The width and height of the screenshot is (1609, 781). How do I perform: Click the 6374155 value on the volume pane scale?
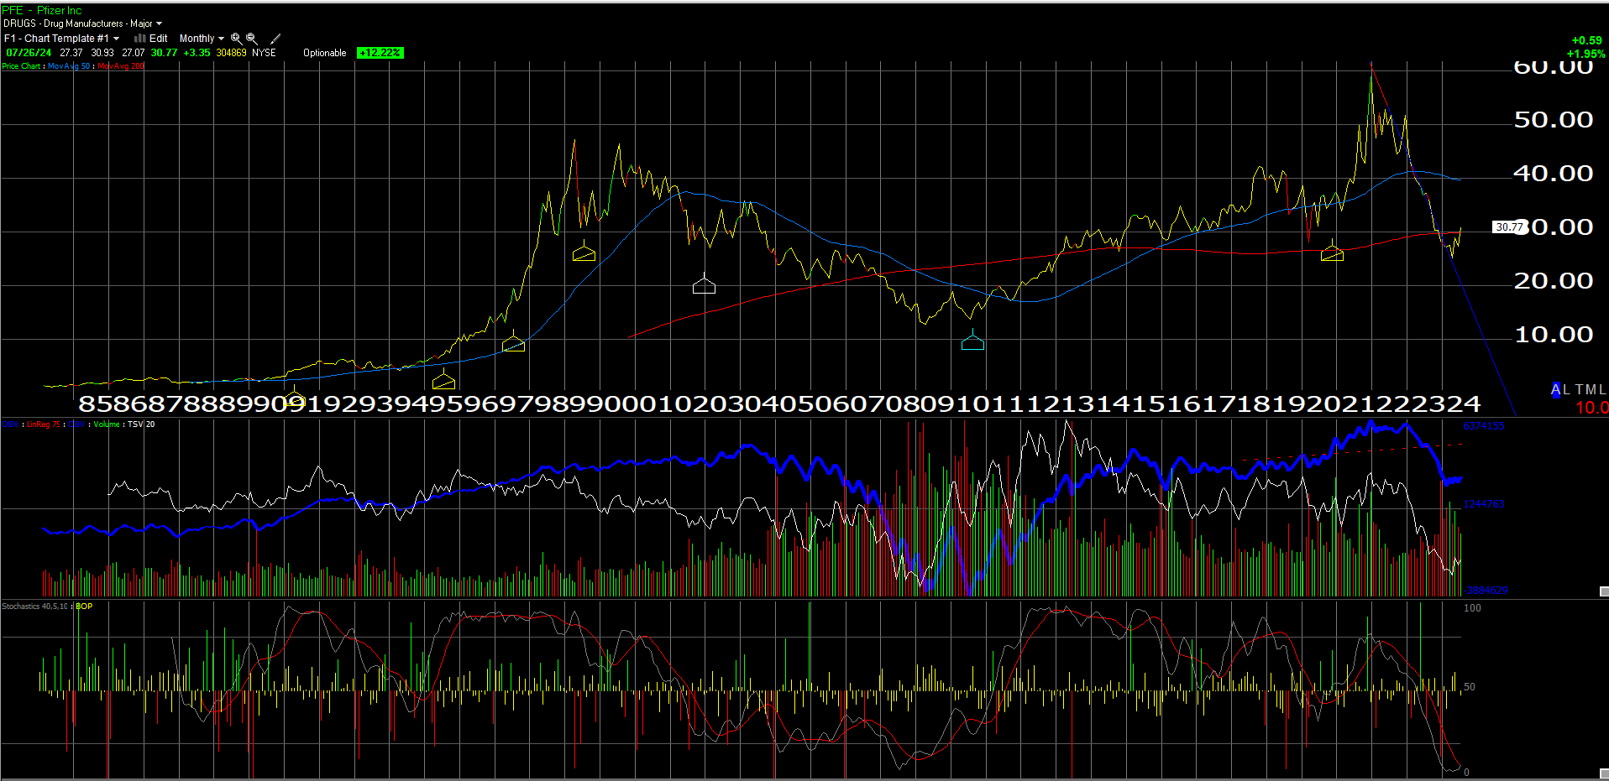click(x=1484, y=426)
